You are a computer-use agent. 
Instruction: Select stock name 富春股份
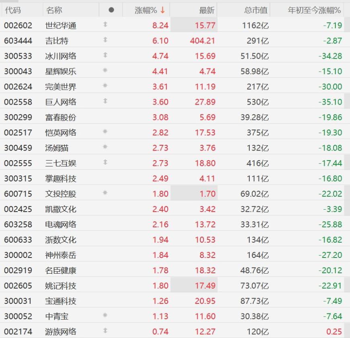61,117
